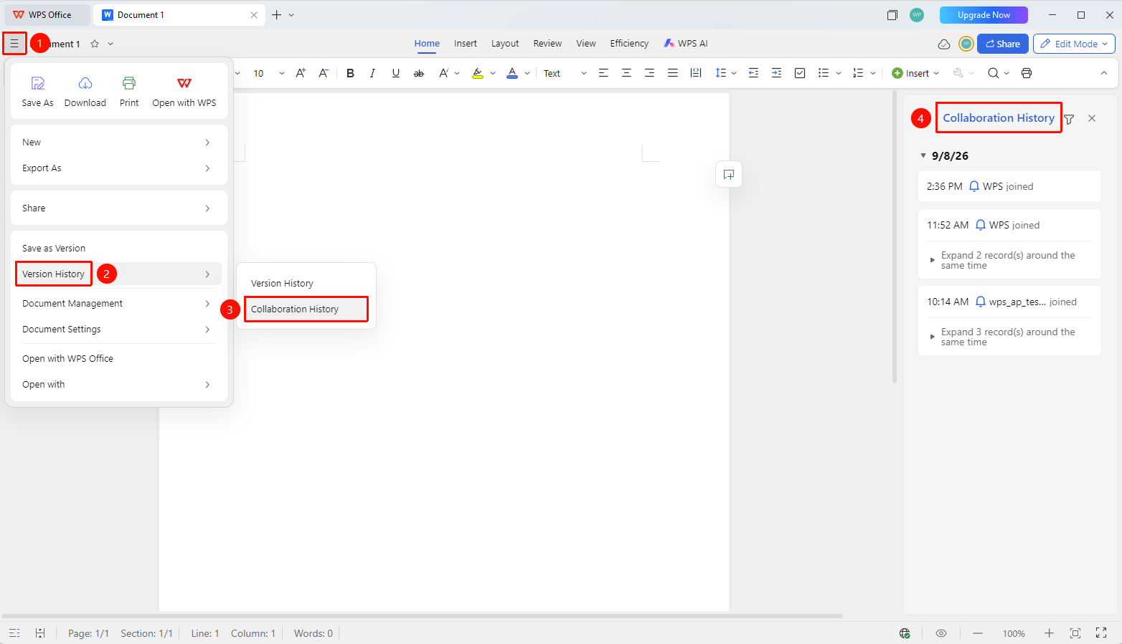Open the Insert dropdown button
This screenshot has height=644, width=1122.
pos(915,73)
